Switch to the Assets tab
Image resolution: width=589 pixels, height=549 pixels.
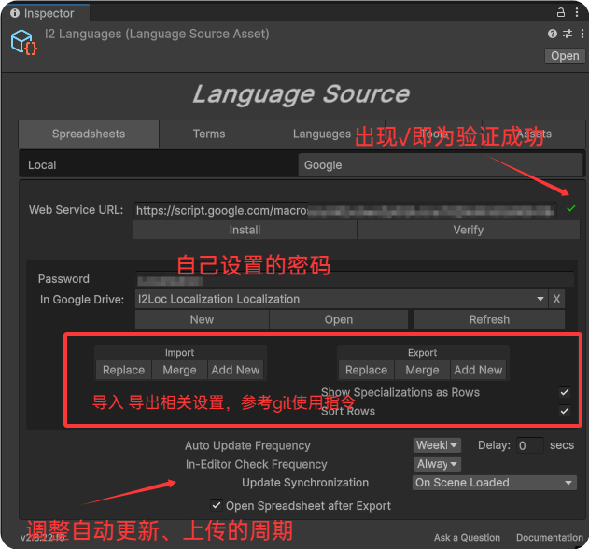(x=533, y=134)
